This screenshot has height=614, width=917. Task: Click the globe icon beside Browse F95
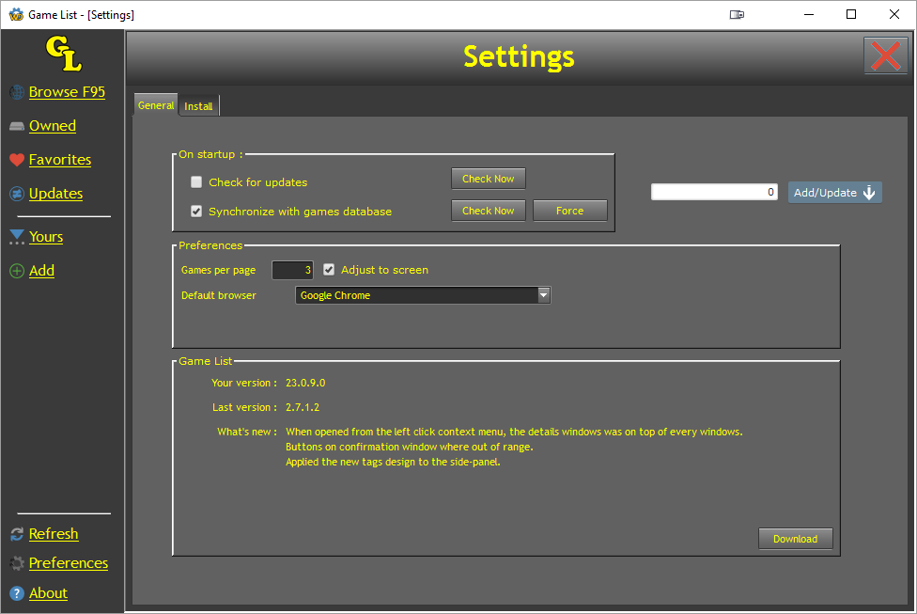point(17,92)
